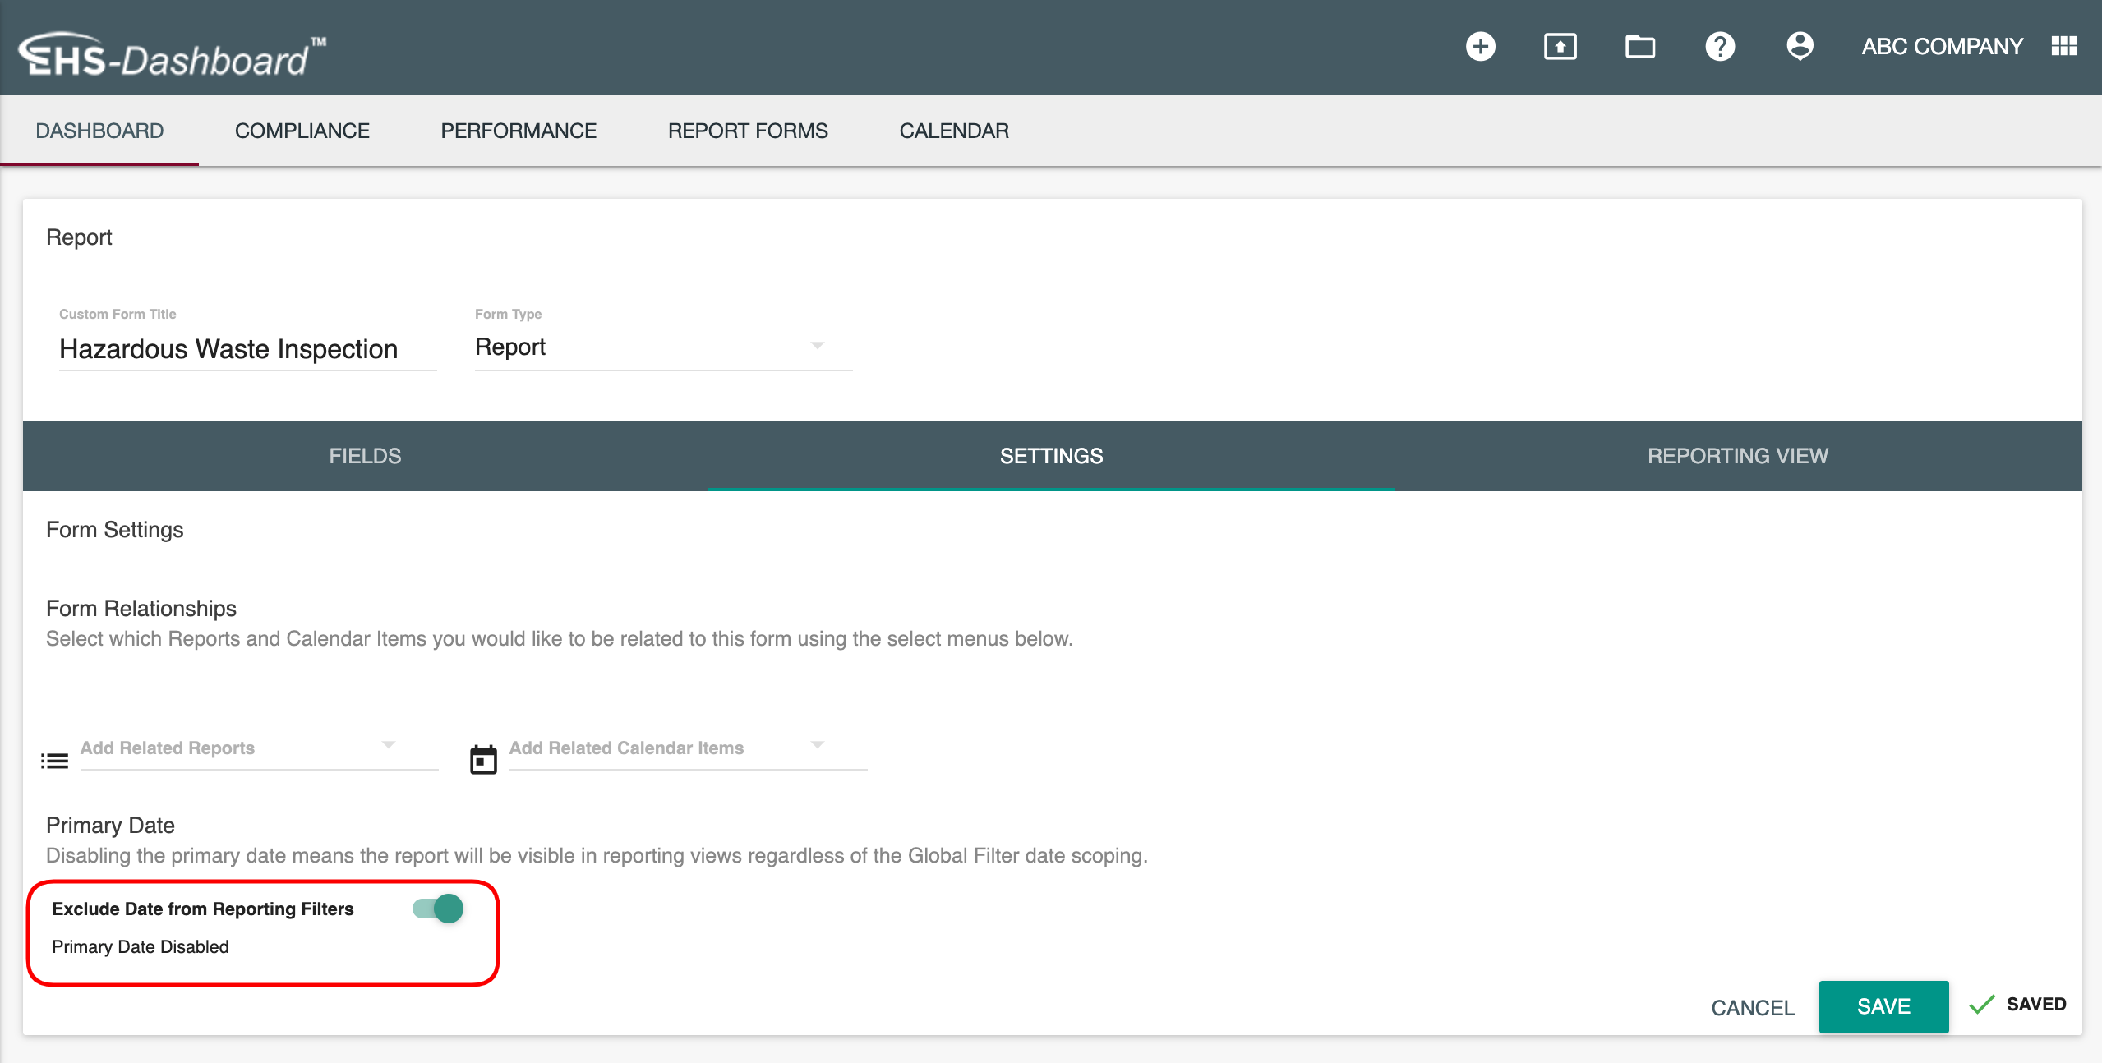Switch to the Reporting View tab
The image size is (2102, 1063).
1737,456
